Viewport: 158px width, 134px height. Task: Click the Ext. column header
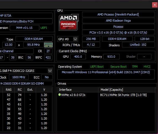point(30,90)
